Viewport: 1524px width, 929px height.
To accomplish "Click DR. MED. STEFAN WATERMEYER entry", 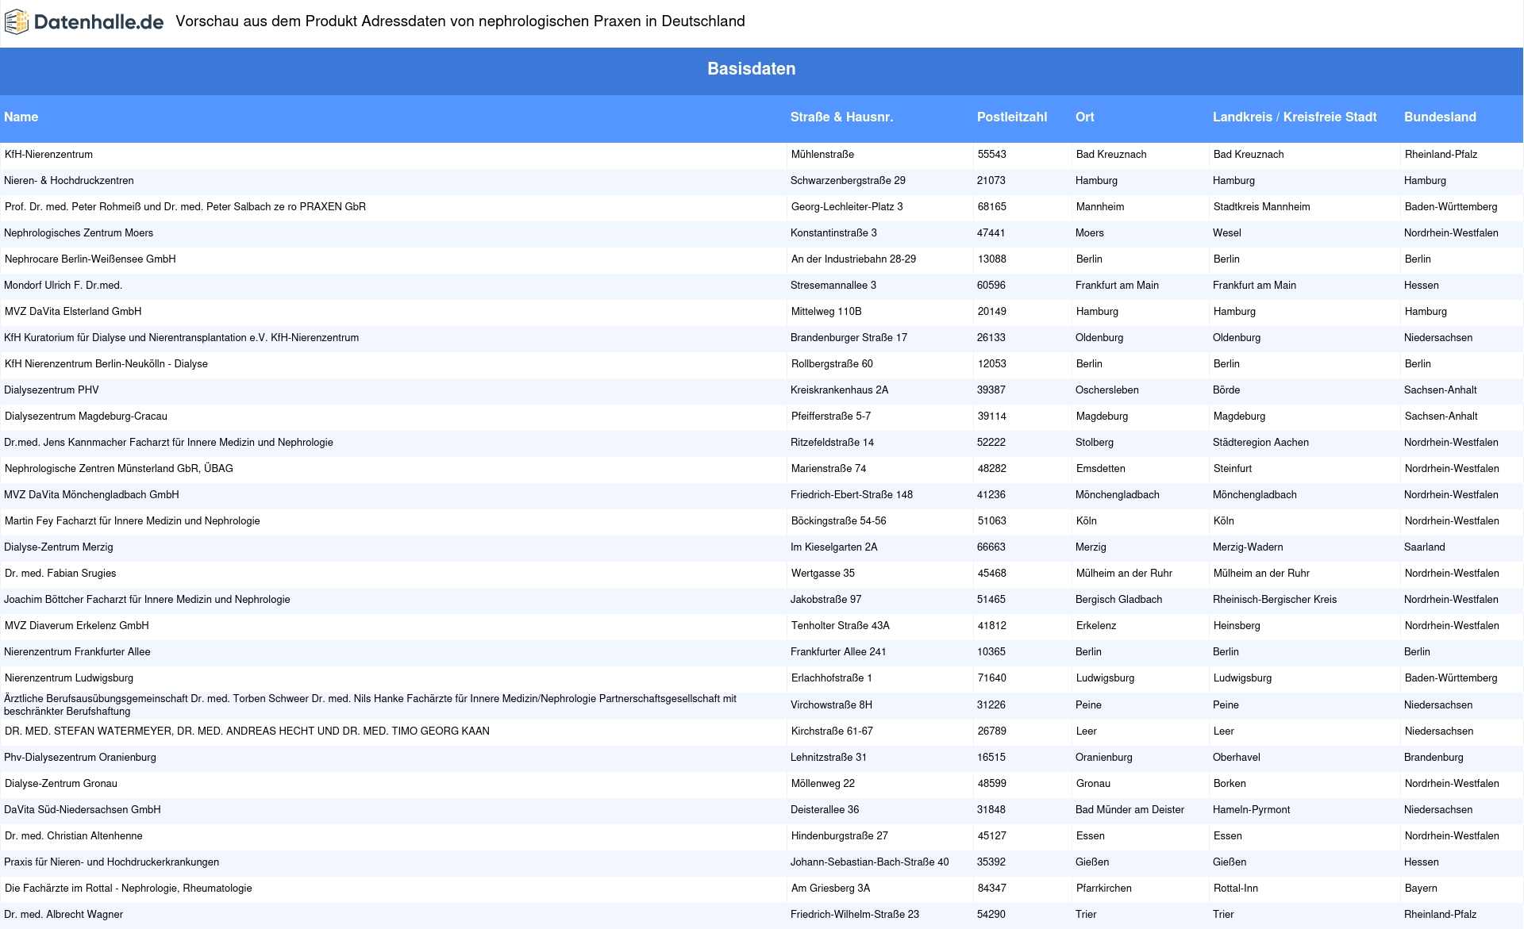I will coord(247,731).
